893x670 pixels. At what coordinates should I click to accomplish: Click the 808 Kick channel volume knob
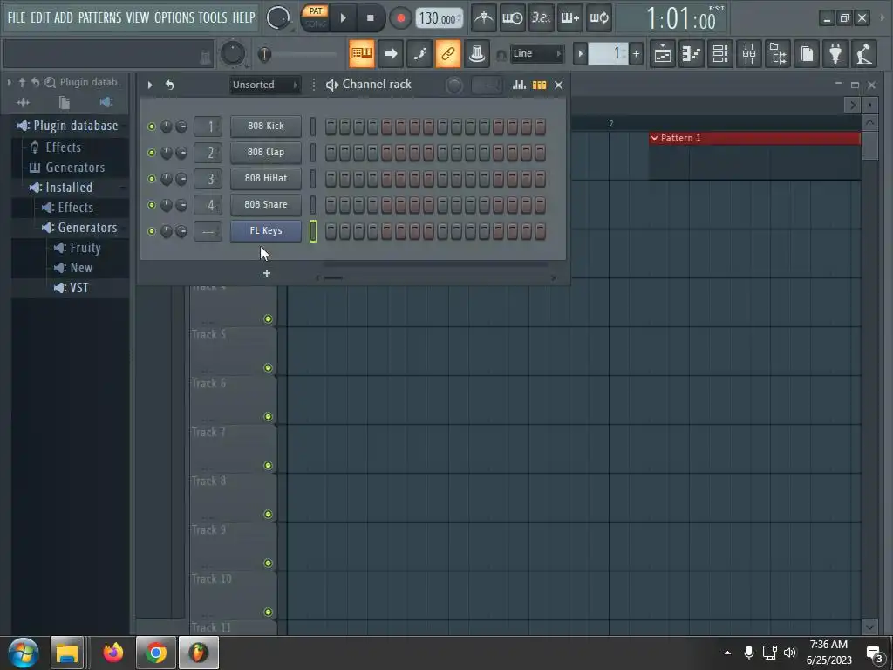pos(181,126)
